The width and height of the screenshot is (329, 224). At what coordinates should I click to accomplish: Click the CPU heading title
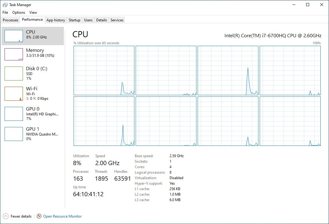pyautogui.click(x=80, y=34)
